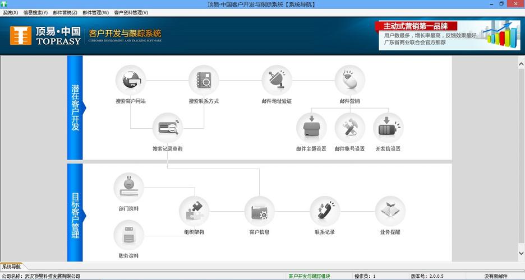The image size is (525, 280).
Task: Click the 组织架构 label
Action: click(194, 232)
